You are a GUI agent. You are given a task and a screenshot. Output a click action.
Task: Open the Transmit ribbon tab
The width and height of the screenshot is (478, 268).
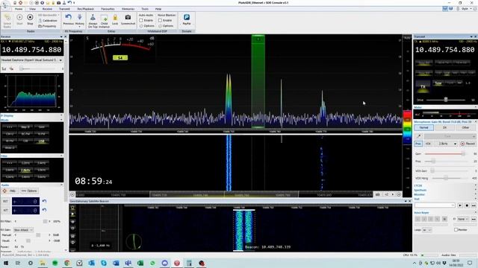(x=64, y=9)
